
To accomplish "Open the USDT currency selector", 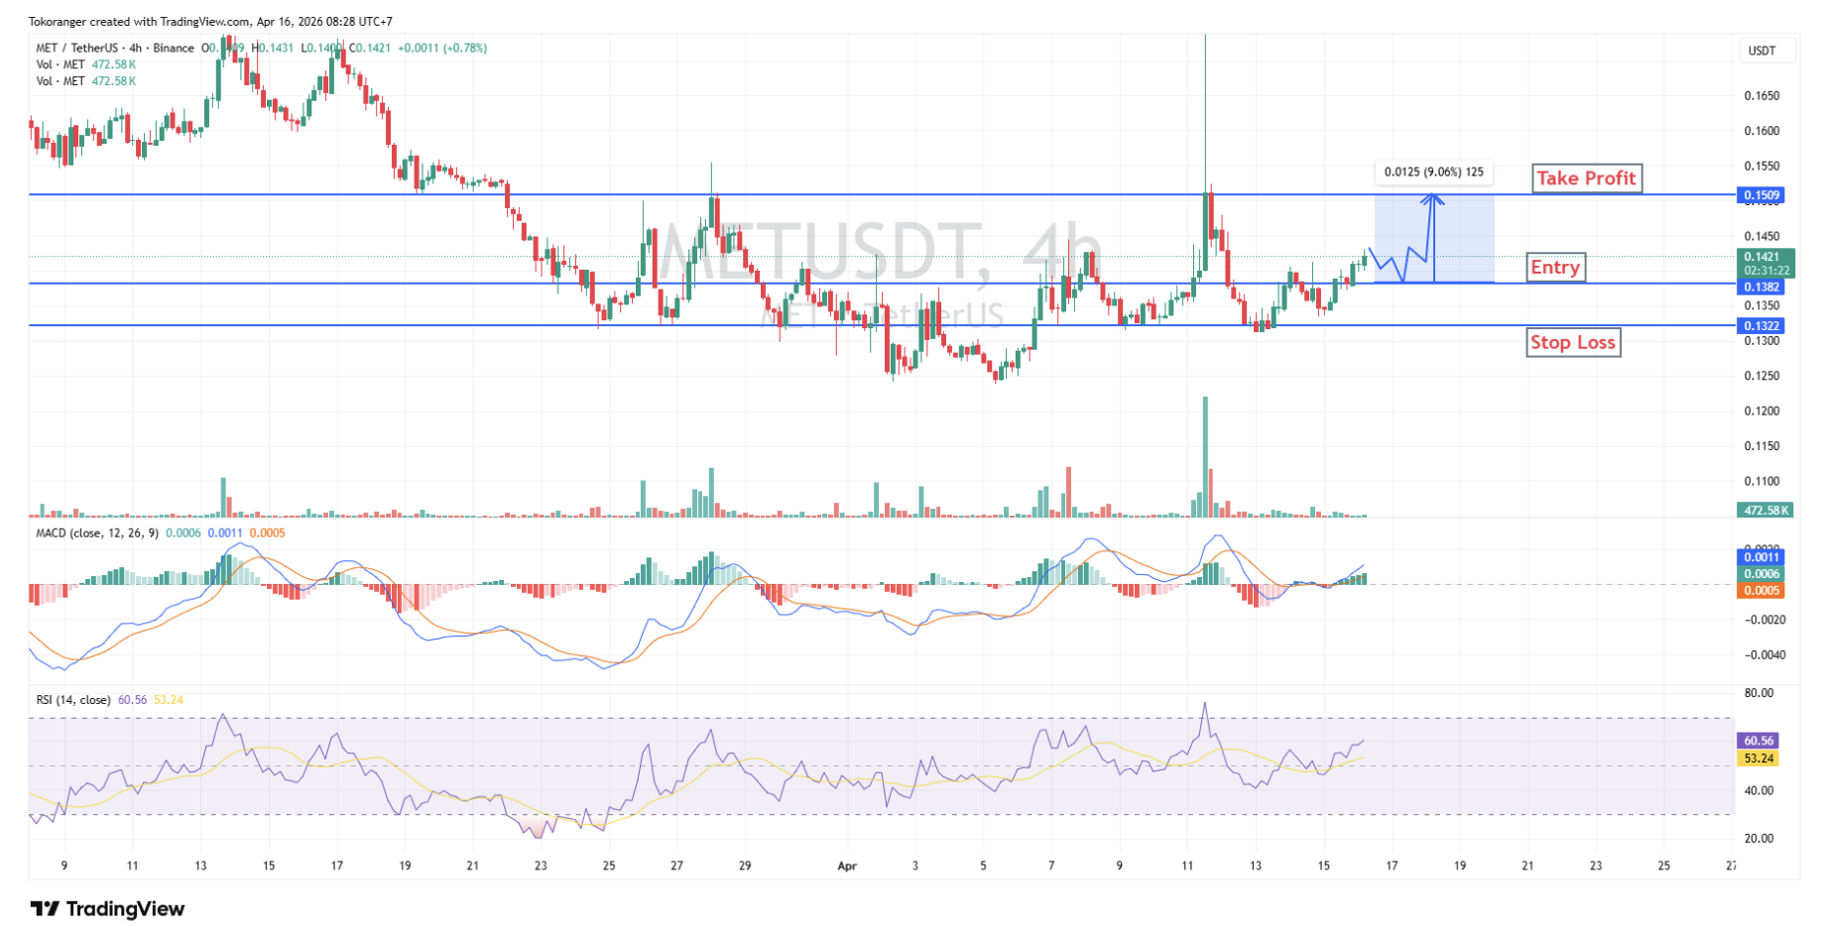I will point(1761,51).
